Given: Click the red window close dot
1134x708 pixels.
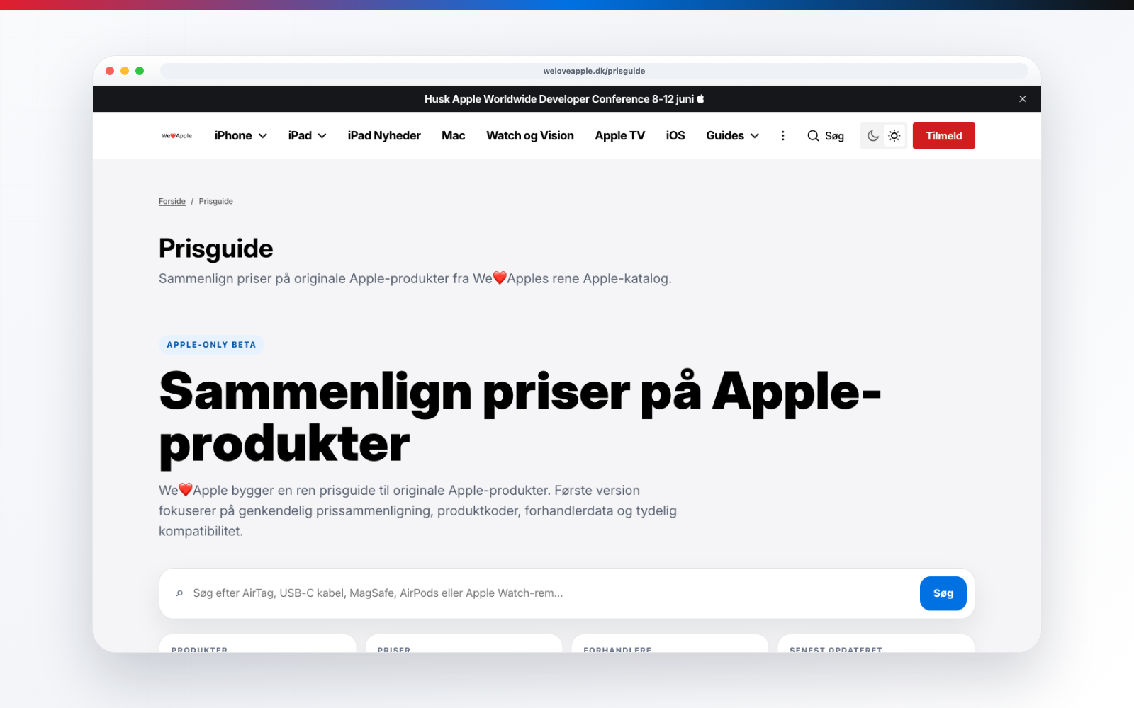Looking at the screenshot, I should click(x=110, y=71).
